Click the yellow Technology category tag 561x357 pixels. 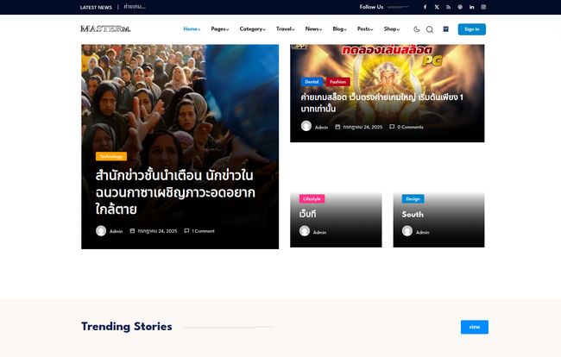111,157
